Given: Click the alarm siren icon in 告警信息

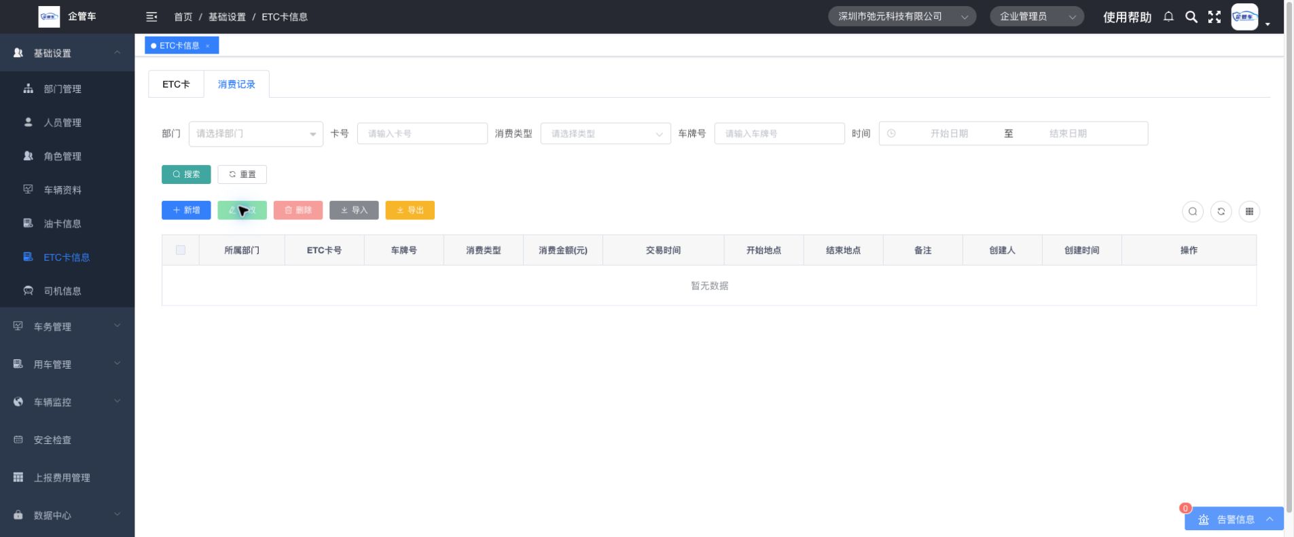Looking at the screenshot, I should [1204, 519].
